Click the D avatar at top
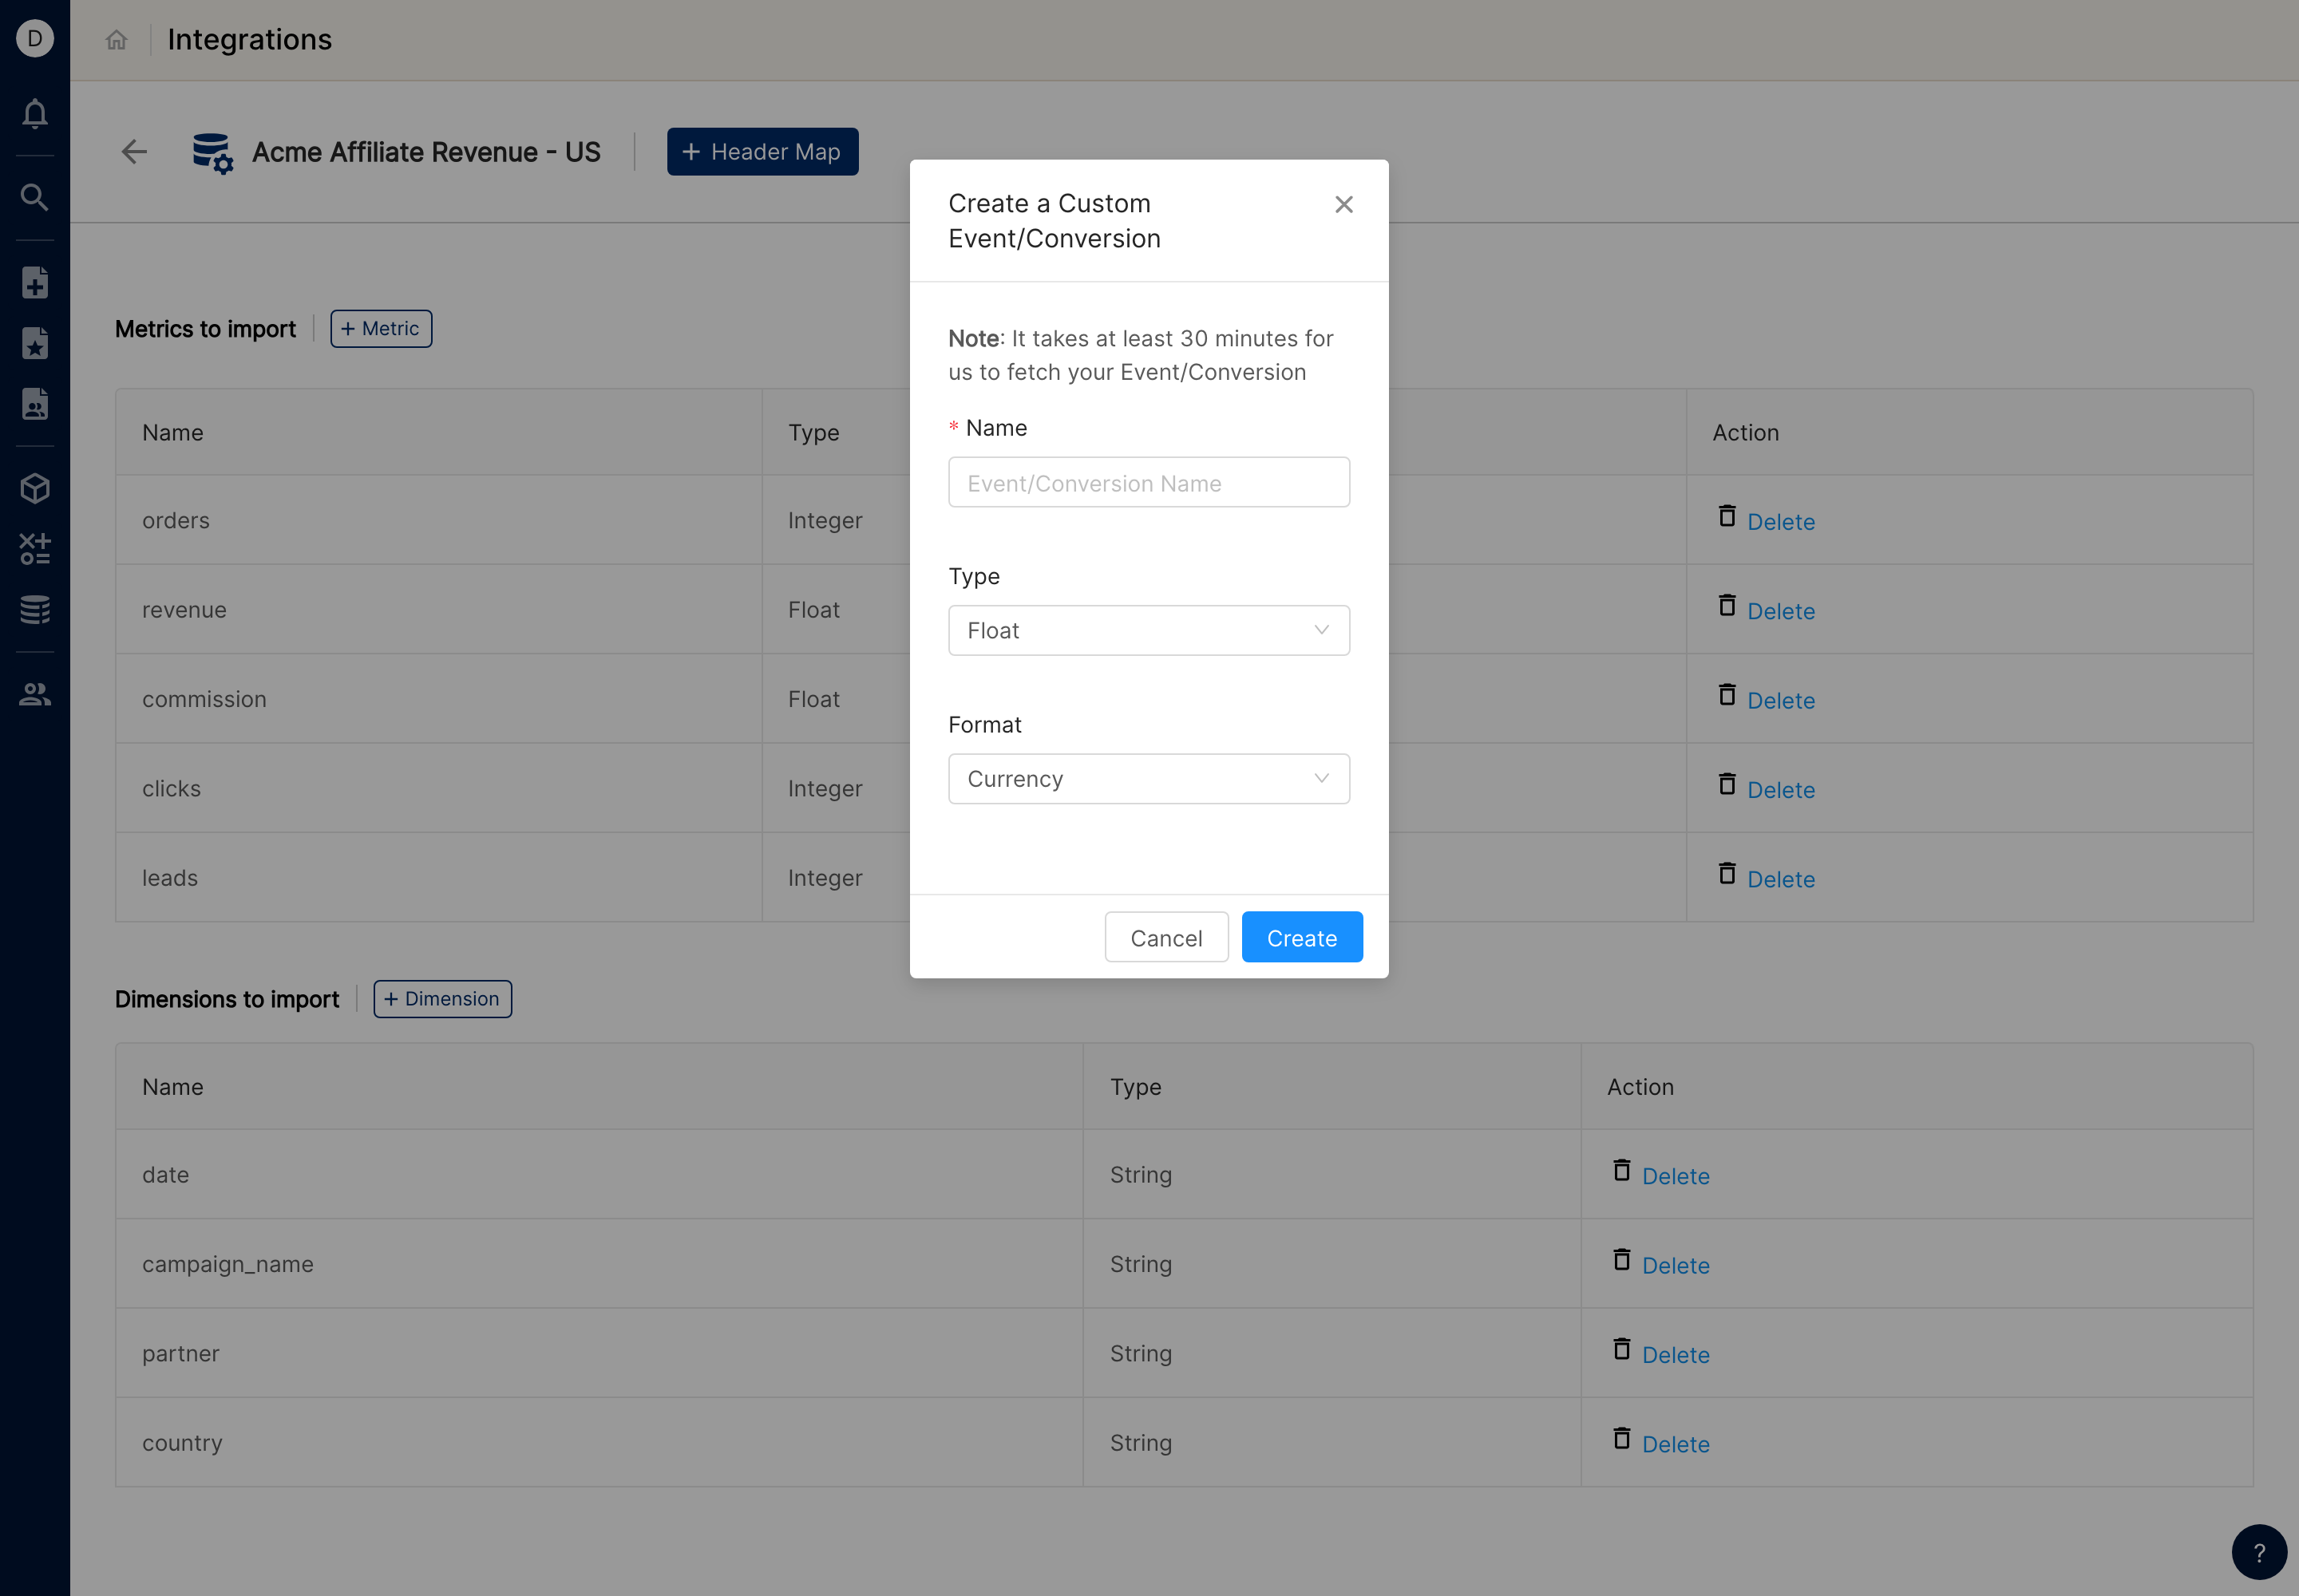Screen dimensions: 2299x1596 pyautogui.click(x=35, y=38)
